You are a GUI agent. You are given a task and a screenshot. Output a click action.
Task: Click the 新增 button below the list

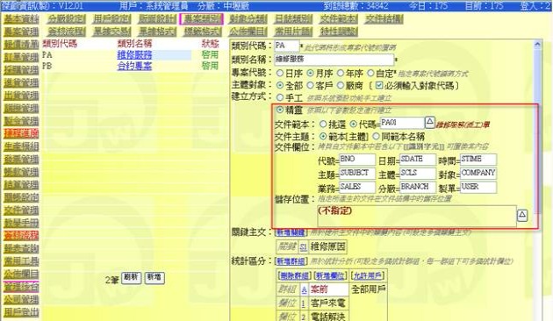(154, 278)
